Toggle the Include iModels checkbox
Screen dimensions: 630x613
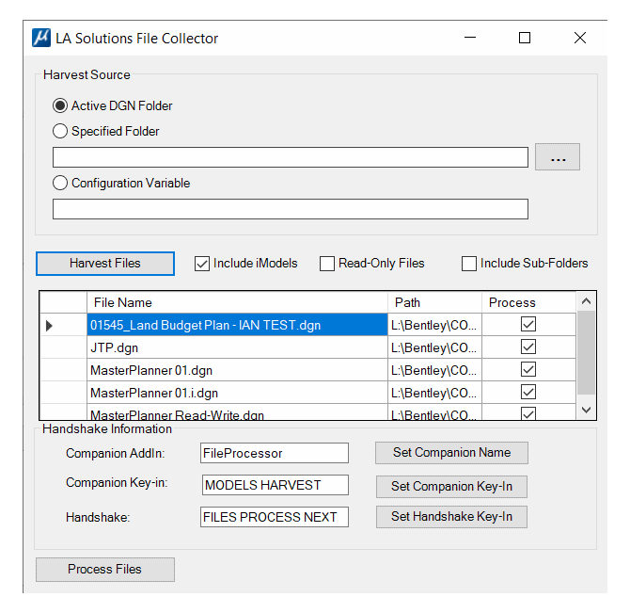(202, 264)
